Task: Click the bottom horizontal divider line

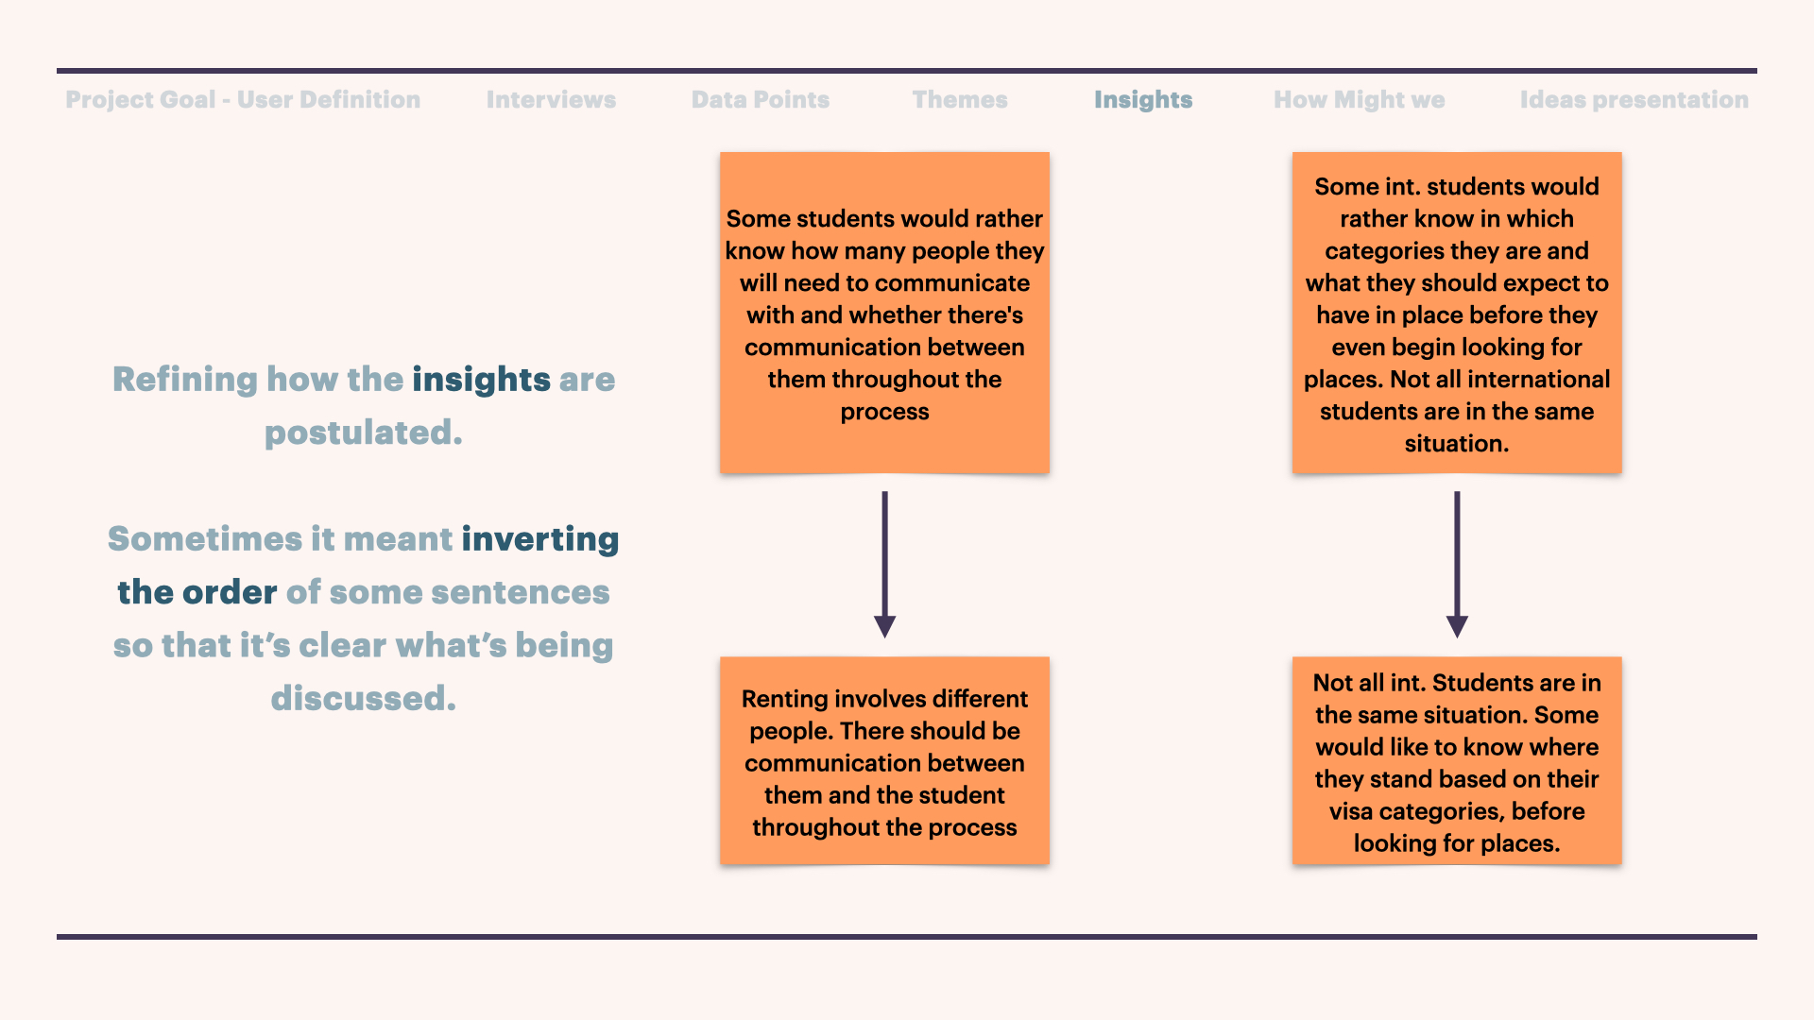Action: [907, 937]
